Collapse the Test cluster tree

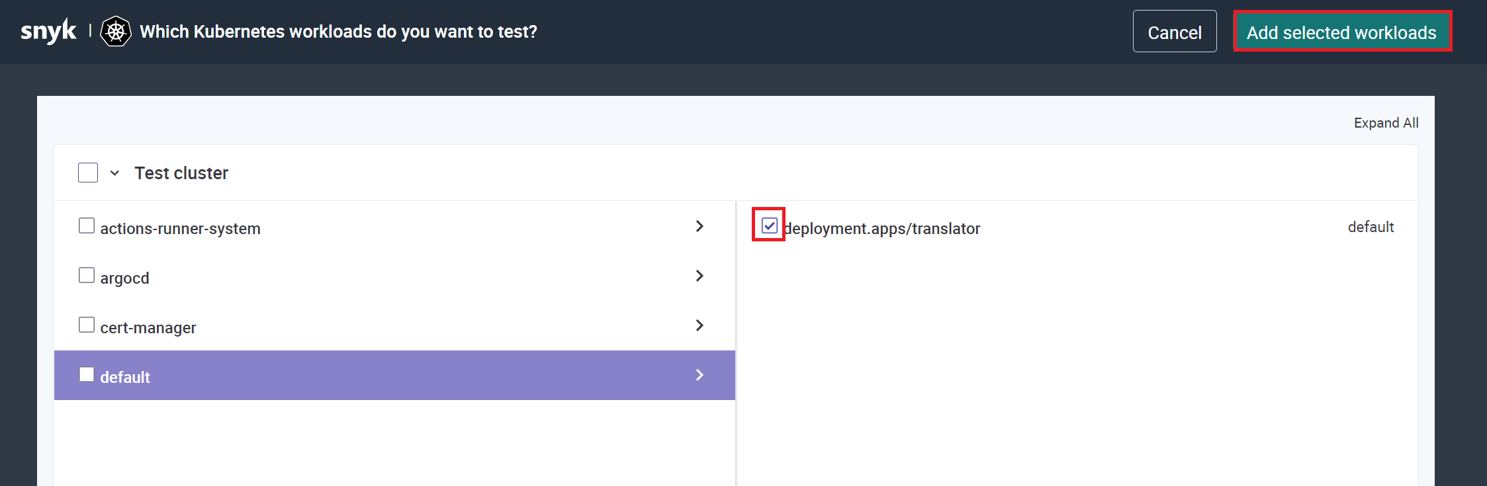pyautogui.click(x=114, y=173)
